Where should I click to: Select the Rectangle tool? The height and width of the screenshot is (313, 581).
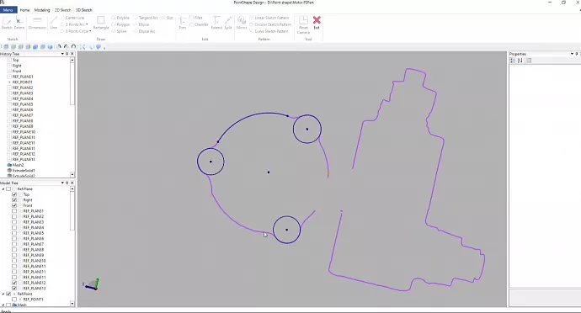(x=101, y=23)
